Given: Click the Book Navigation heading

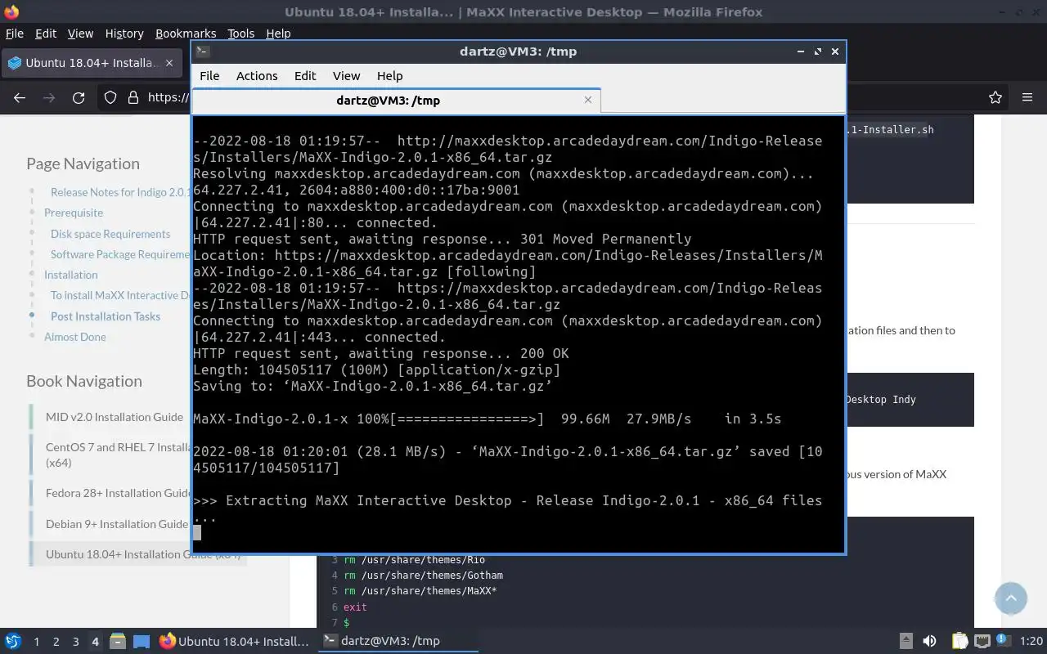Looking at the screenshot, I should [84, 381].
